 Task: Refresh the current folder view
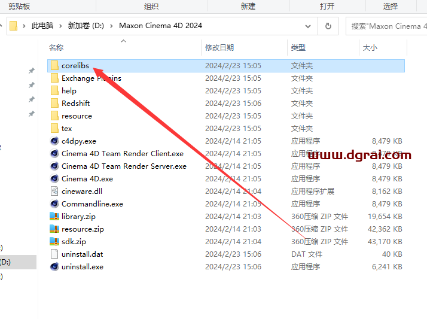[x=328, y=26]
